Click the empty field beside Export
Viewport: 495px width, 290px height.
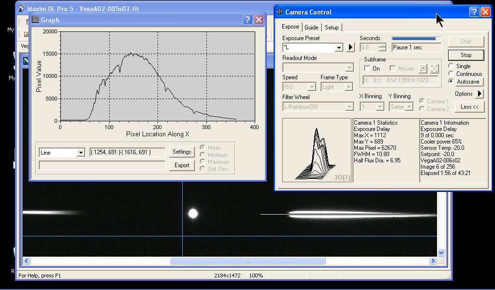[102, 165]
